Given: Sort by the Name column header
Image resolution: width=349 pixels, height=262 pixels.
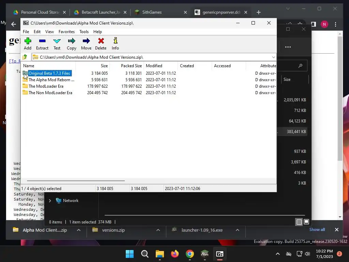Looking at the screenshot, I should coord(48,66).
